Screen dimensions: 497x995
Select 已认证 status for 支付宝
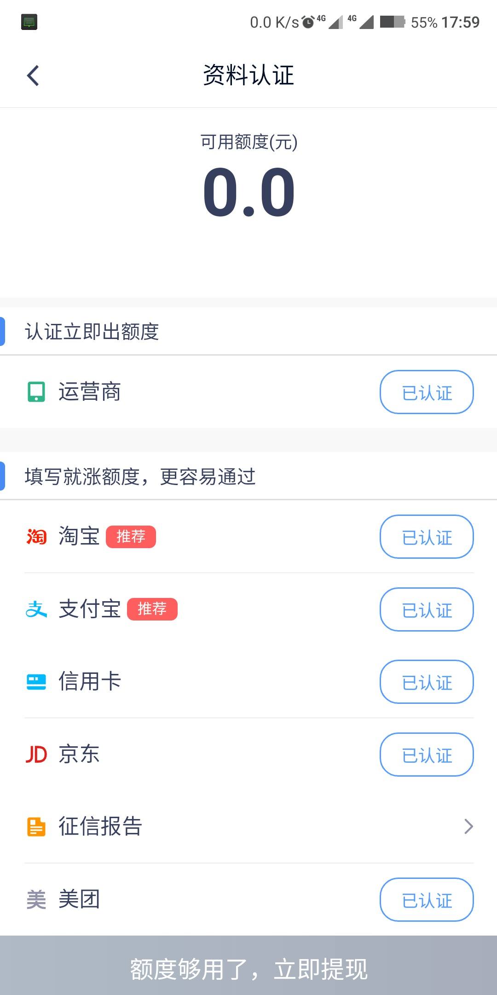(427, 609)
